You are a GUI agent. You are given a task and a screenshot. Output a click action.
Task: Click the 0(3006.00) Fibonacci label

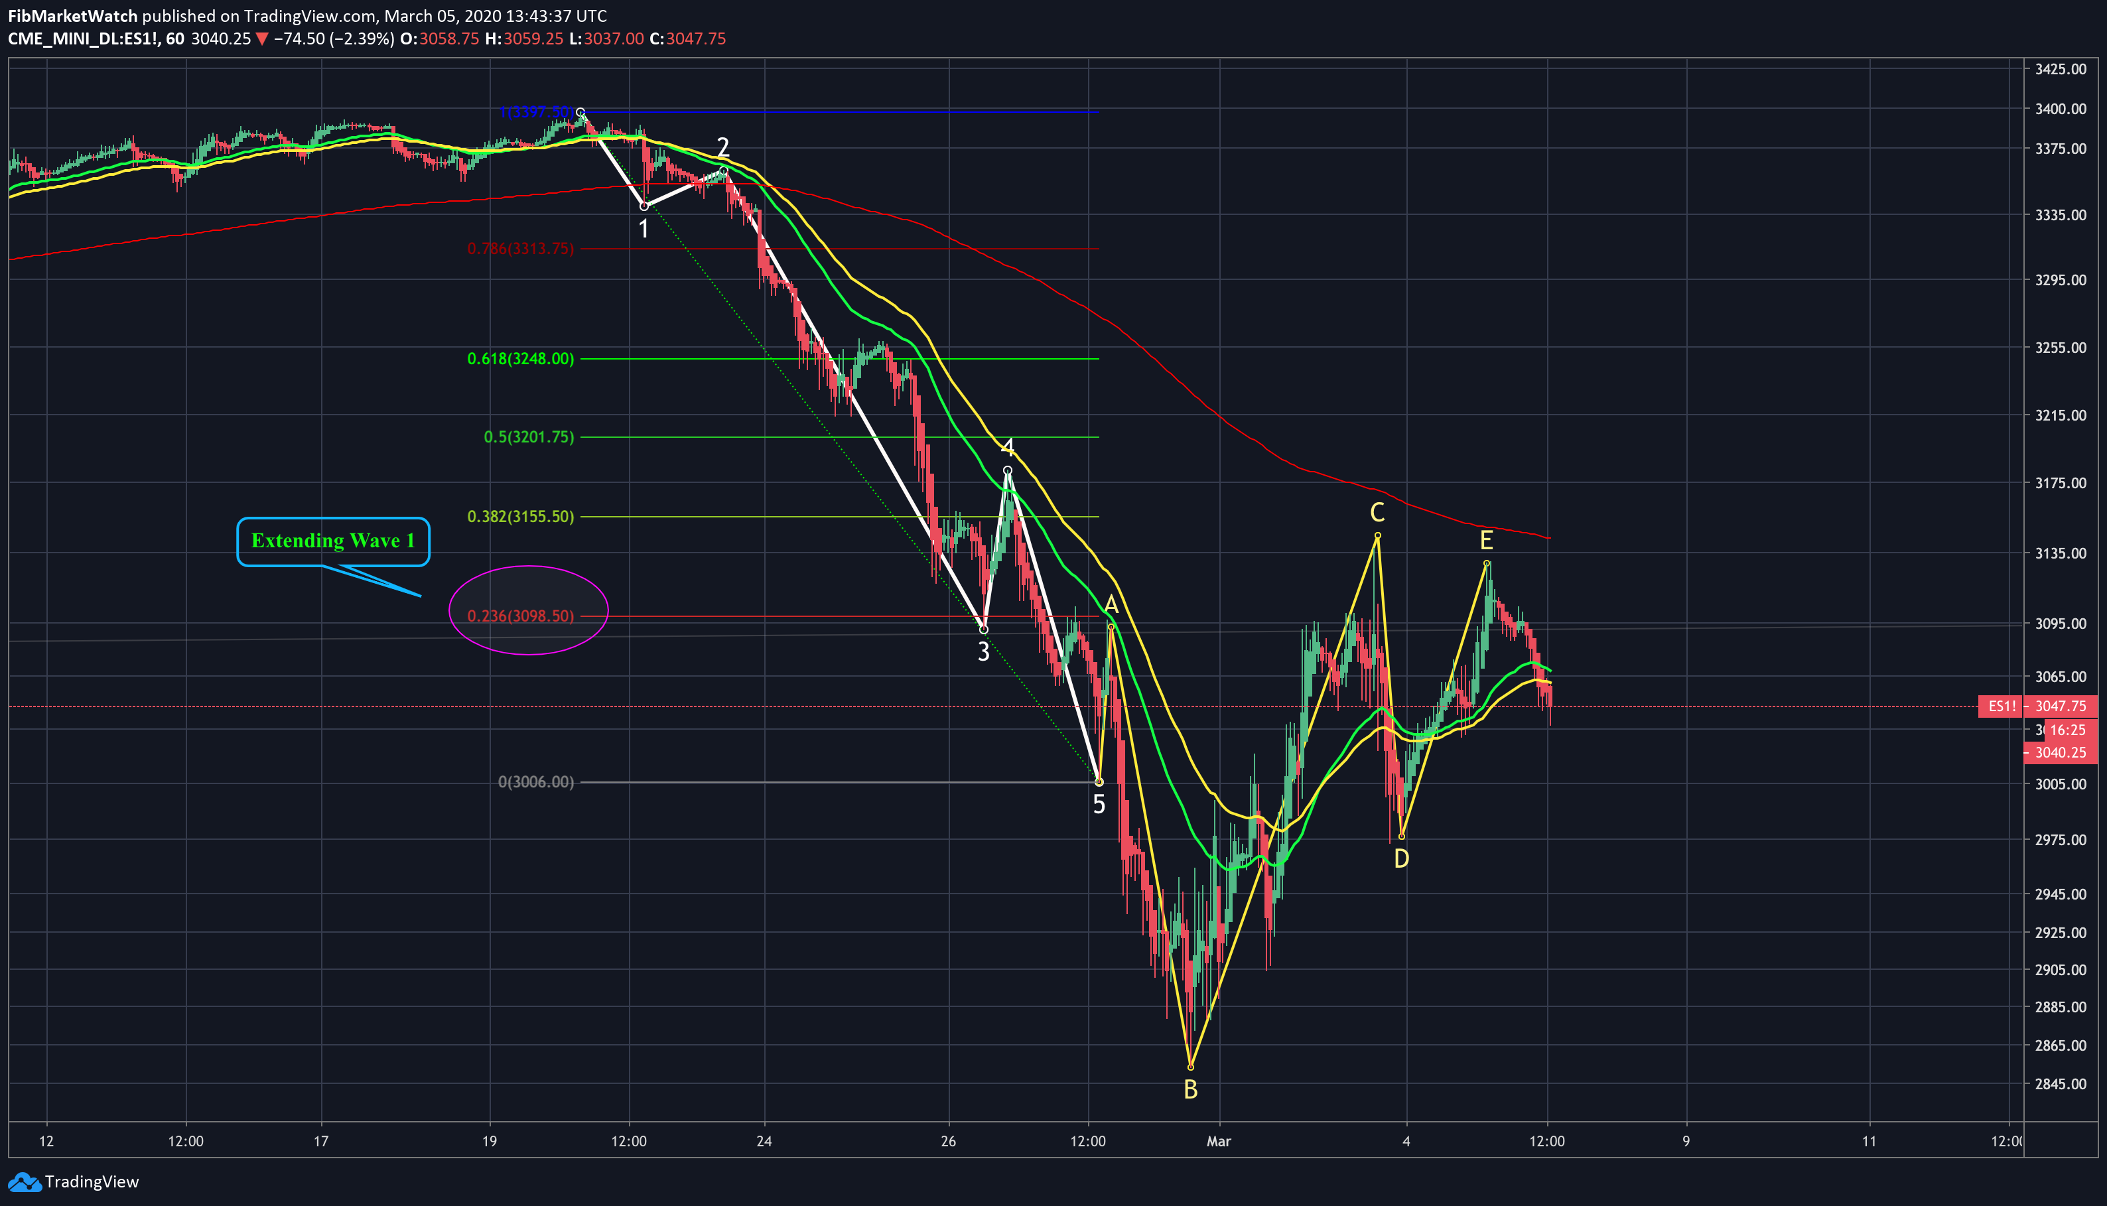(x=536, y=782)
